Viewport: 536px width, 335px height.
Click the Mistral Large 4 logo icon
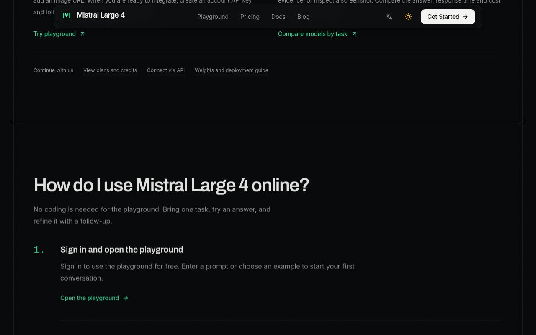pos(67,15)
